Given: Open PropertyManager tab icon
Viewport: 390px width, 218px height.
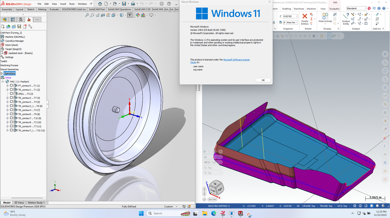Looking at the screenshot, I should point(13,20).
